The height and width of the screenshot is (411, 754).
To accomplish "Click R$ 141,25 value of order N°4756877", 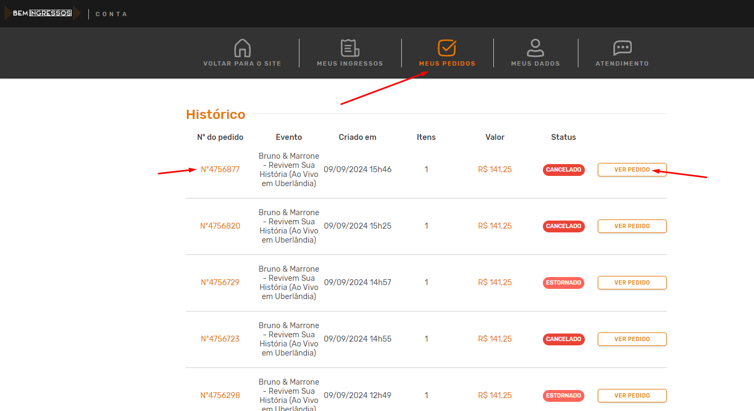I will 495,169.
